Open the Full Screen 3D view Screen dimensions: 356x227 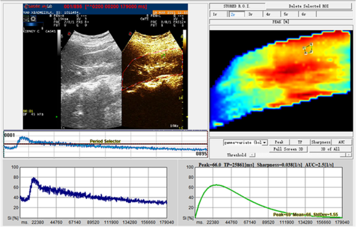click(x=288, y=149)
